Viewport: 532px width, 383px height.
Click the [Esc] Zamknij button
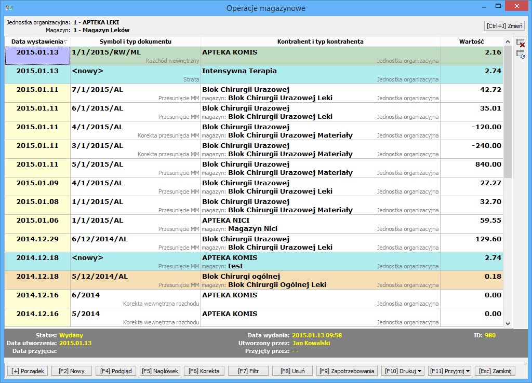coord(495,371)
